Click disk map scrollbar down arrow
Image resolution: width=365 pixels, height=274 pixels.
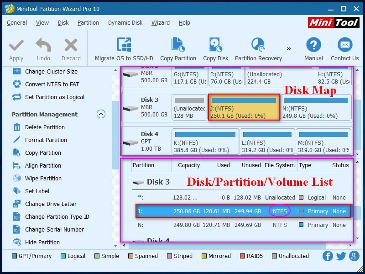pyautogui.click(x=358, y=154)
